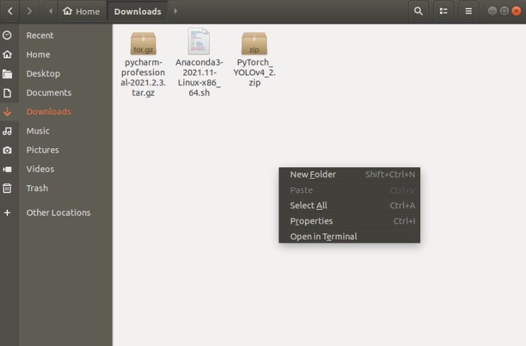The width and height of the screenshot is (526, 346).
Task: Click the small left path-bar scroll arrow
Action: [51, 11]
